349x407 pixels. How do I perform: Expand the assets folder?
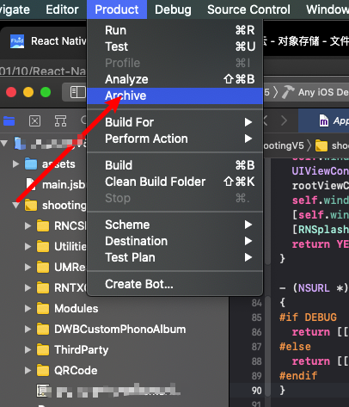click(15, 164)
